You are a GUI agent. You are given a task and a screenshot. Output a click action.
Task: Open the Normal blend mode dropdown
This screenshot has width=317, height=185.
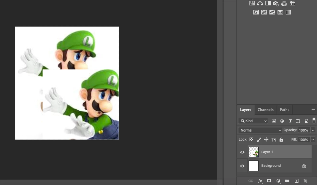tap(260, 130)
